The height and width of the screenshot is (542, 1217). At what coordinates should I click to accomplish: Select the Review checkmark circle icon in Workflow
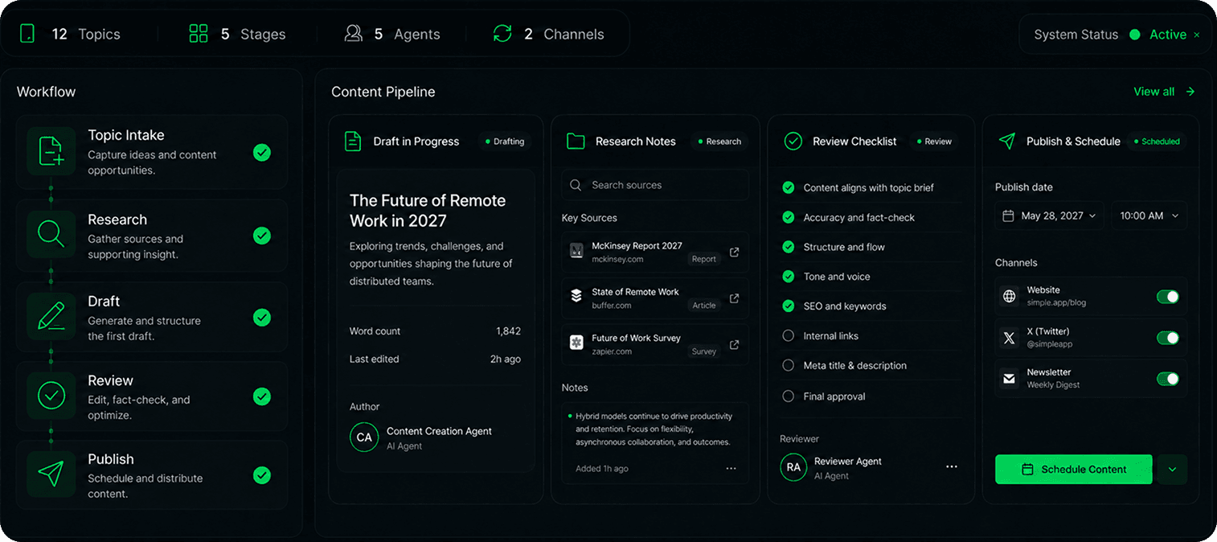(x=51, y=395)
